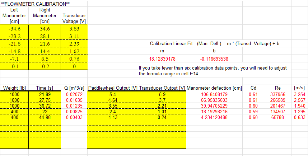Click left manometer cell -14.8
This screenshot has width=308, height=156.
(x=14, y=51)
